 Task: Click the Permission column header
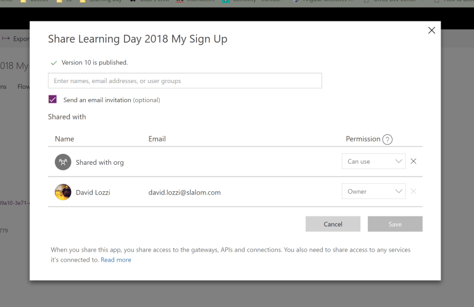point(363,139)
